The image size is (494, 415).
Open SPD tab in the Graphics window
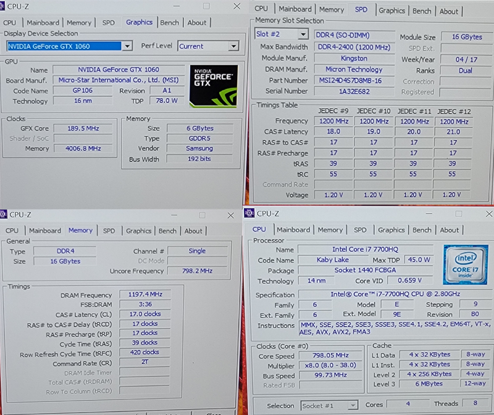point(109,23)
